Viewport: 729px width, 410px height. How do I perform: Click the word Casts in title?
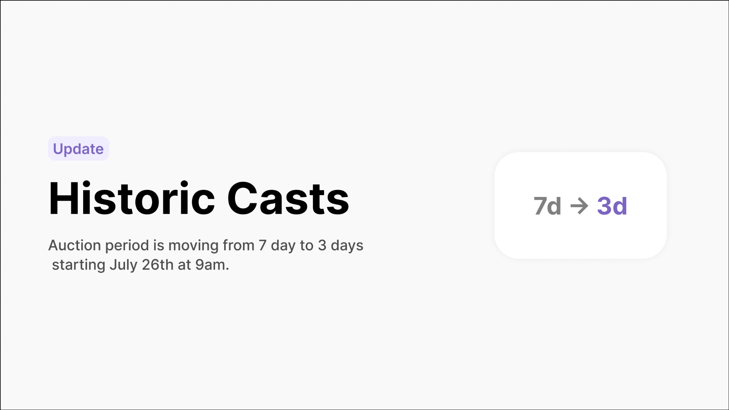pos(288,199)
